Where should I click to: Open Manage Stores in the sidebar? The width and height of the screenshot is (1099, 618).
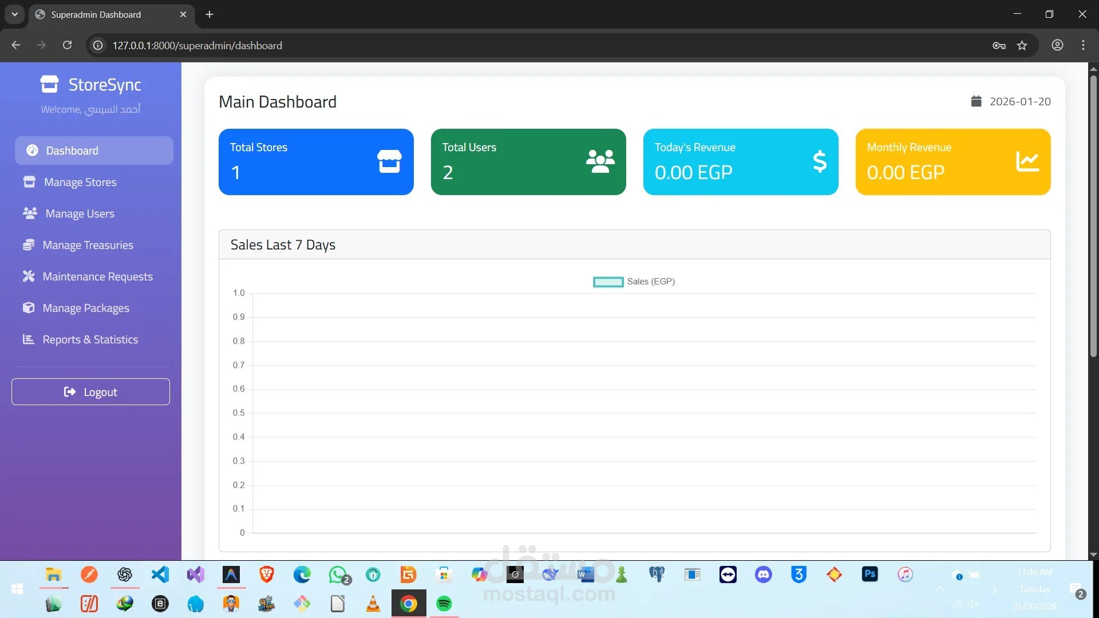coord(80,182)
